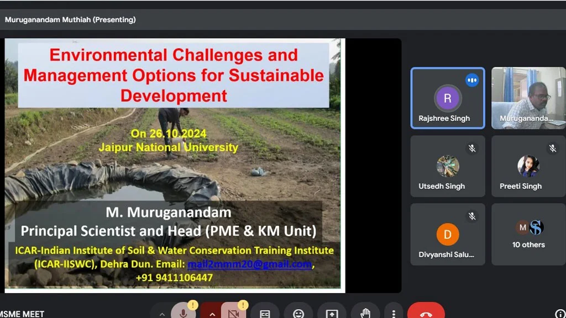Click Preeti Singh's profile picture
The width and height of the screenshot is (566, 318).
click(x=528, y=166)
